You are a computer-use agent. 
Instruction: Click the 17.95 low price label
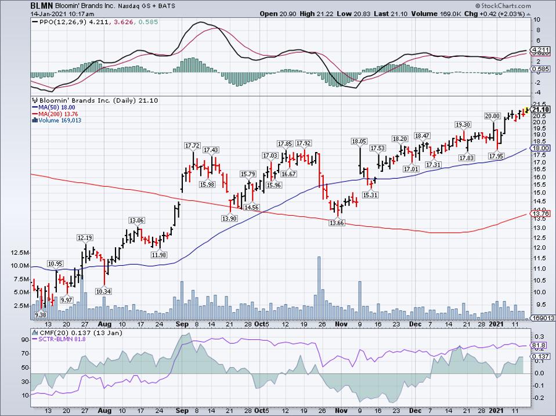tap(496, 156)
